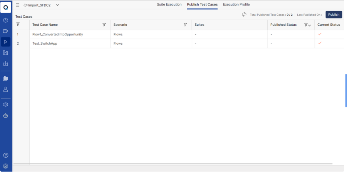Select Publish Test Cases tab
Screen dimensions: 347x172
(x=202, y=4)
